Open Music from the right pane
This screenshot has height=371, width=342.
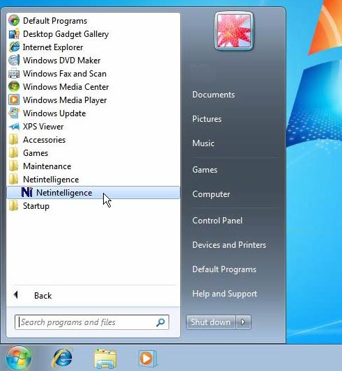tap(203, 143)
